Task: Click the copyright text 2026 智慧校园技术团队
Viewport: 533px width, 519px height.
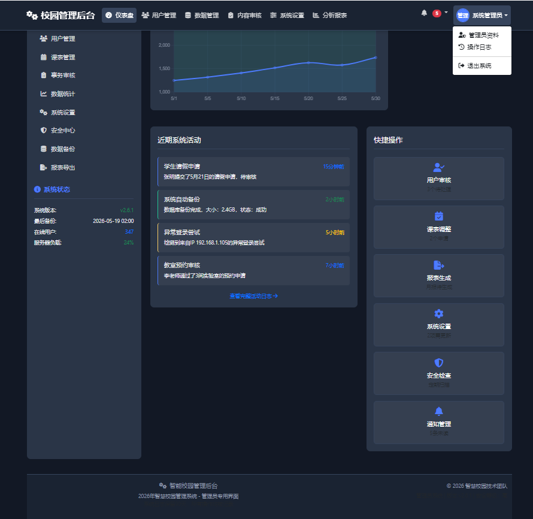Action: point(477,486)
